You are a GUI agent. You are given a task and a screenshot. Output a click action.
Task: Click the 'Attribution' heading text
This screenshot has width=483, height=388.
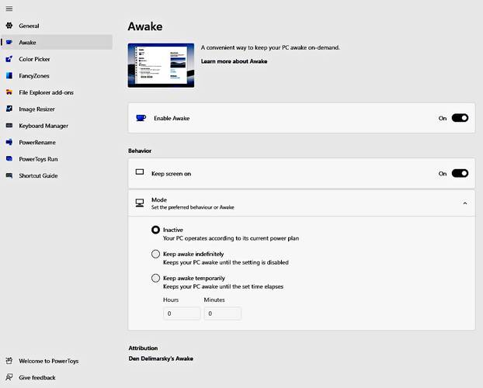143,348
